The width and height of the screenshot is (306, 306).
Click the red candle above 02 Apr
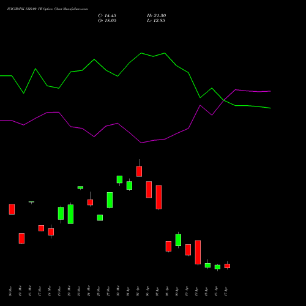(139, 171)
